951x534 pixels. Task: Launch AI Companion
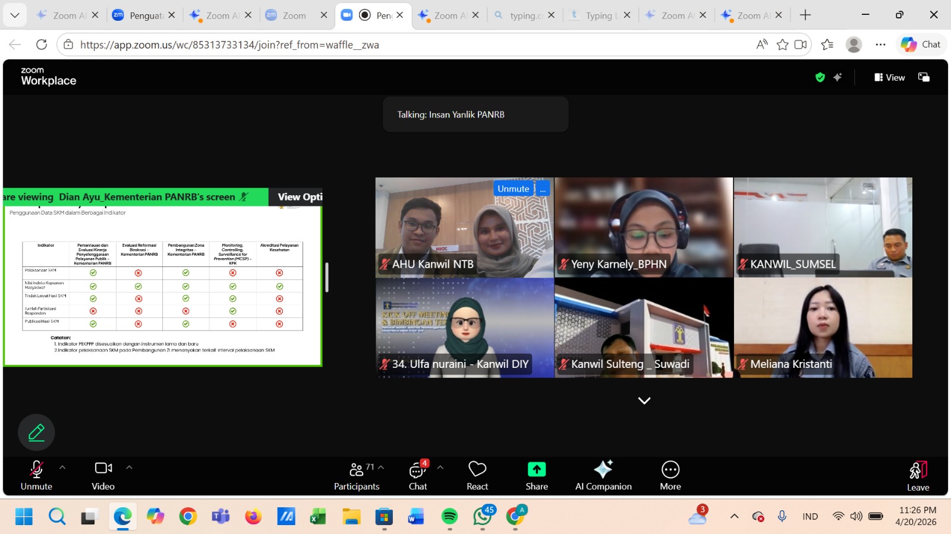pyautogui.click(x=603, y=475)
